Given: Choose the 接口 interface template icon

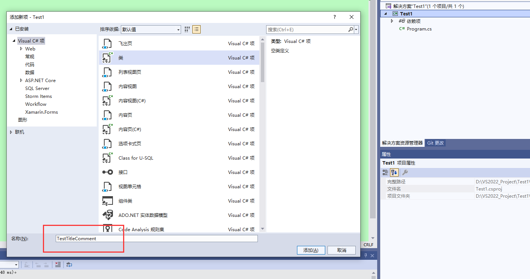Looking at the screenshot, I should tap(107, 172).
